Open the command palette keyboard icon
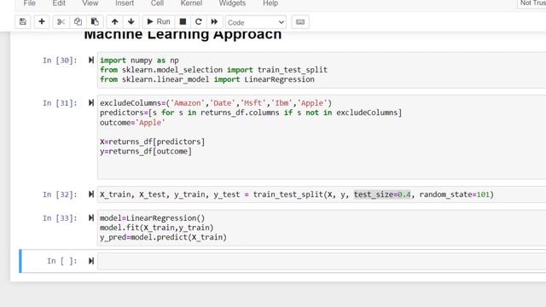546x307 pixels. click(x=300, y=22)
